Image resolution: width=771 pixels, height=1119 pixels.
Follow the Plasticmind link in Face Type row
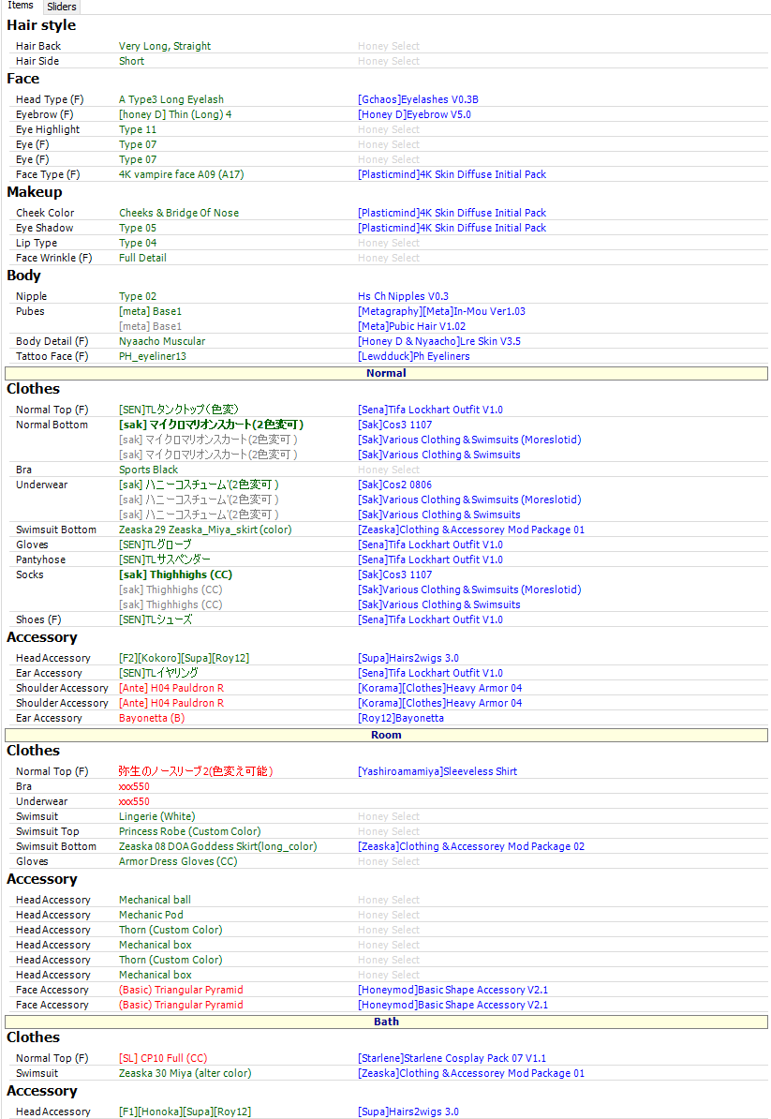coord(452,175)
